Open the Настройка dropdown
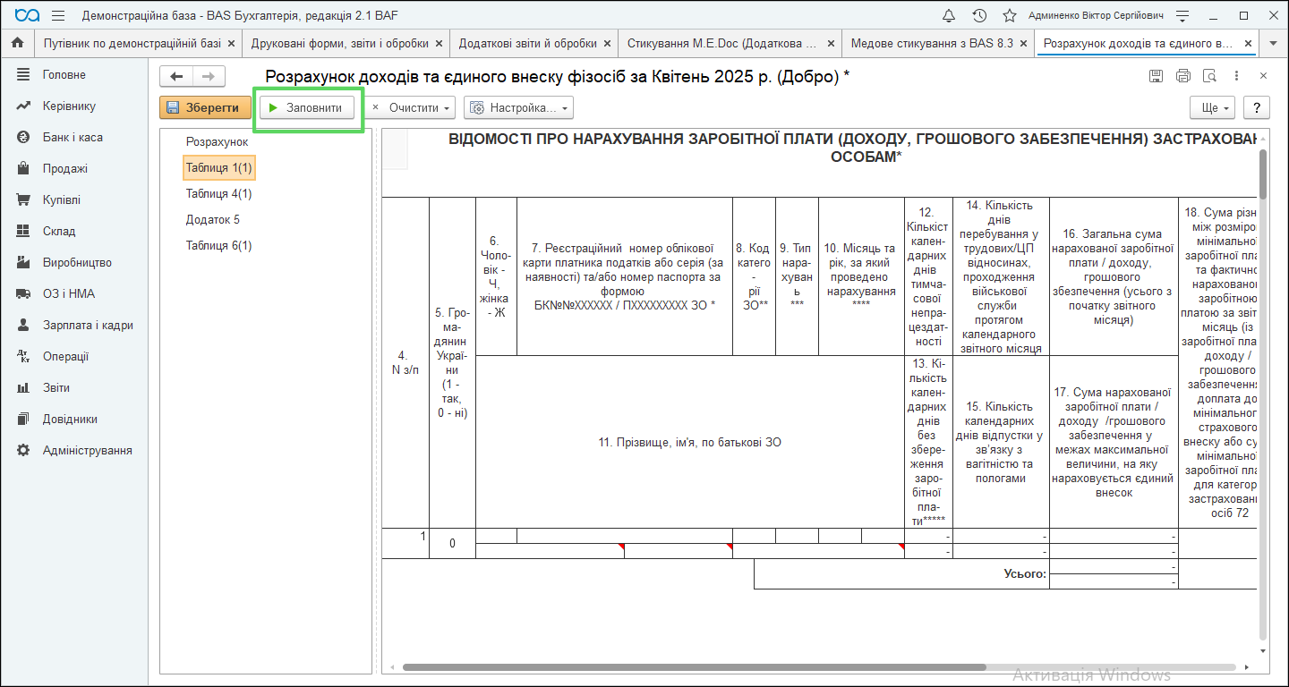The width and height of the screenshot is (1289, 687). point(518,107)
